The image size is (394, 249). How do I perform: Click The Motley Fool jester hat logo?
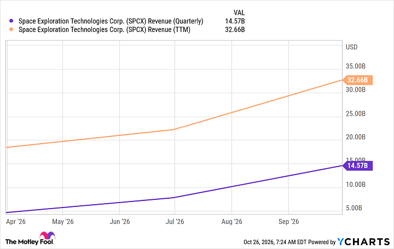point(47,235)
